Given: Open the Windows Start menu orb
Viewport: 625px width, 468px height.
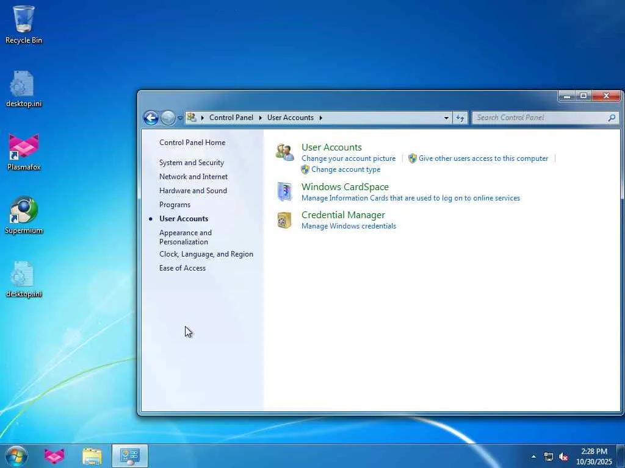Looking at the screenshot, I should tap(16, 456).
